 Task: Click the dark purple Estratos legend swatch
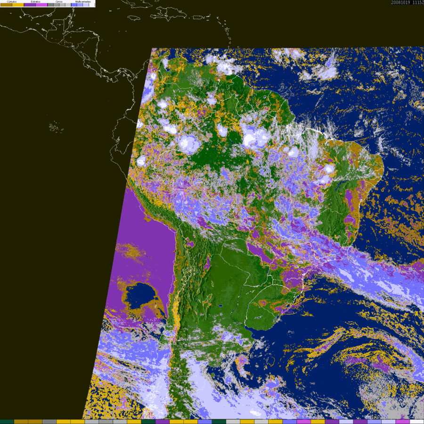[x=30, y=5]
